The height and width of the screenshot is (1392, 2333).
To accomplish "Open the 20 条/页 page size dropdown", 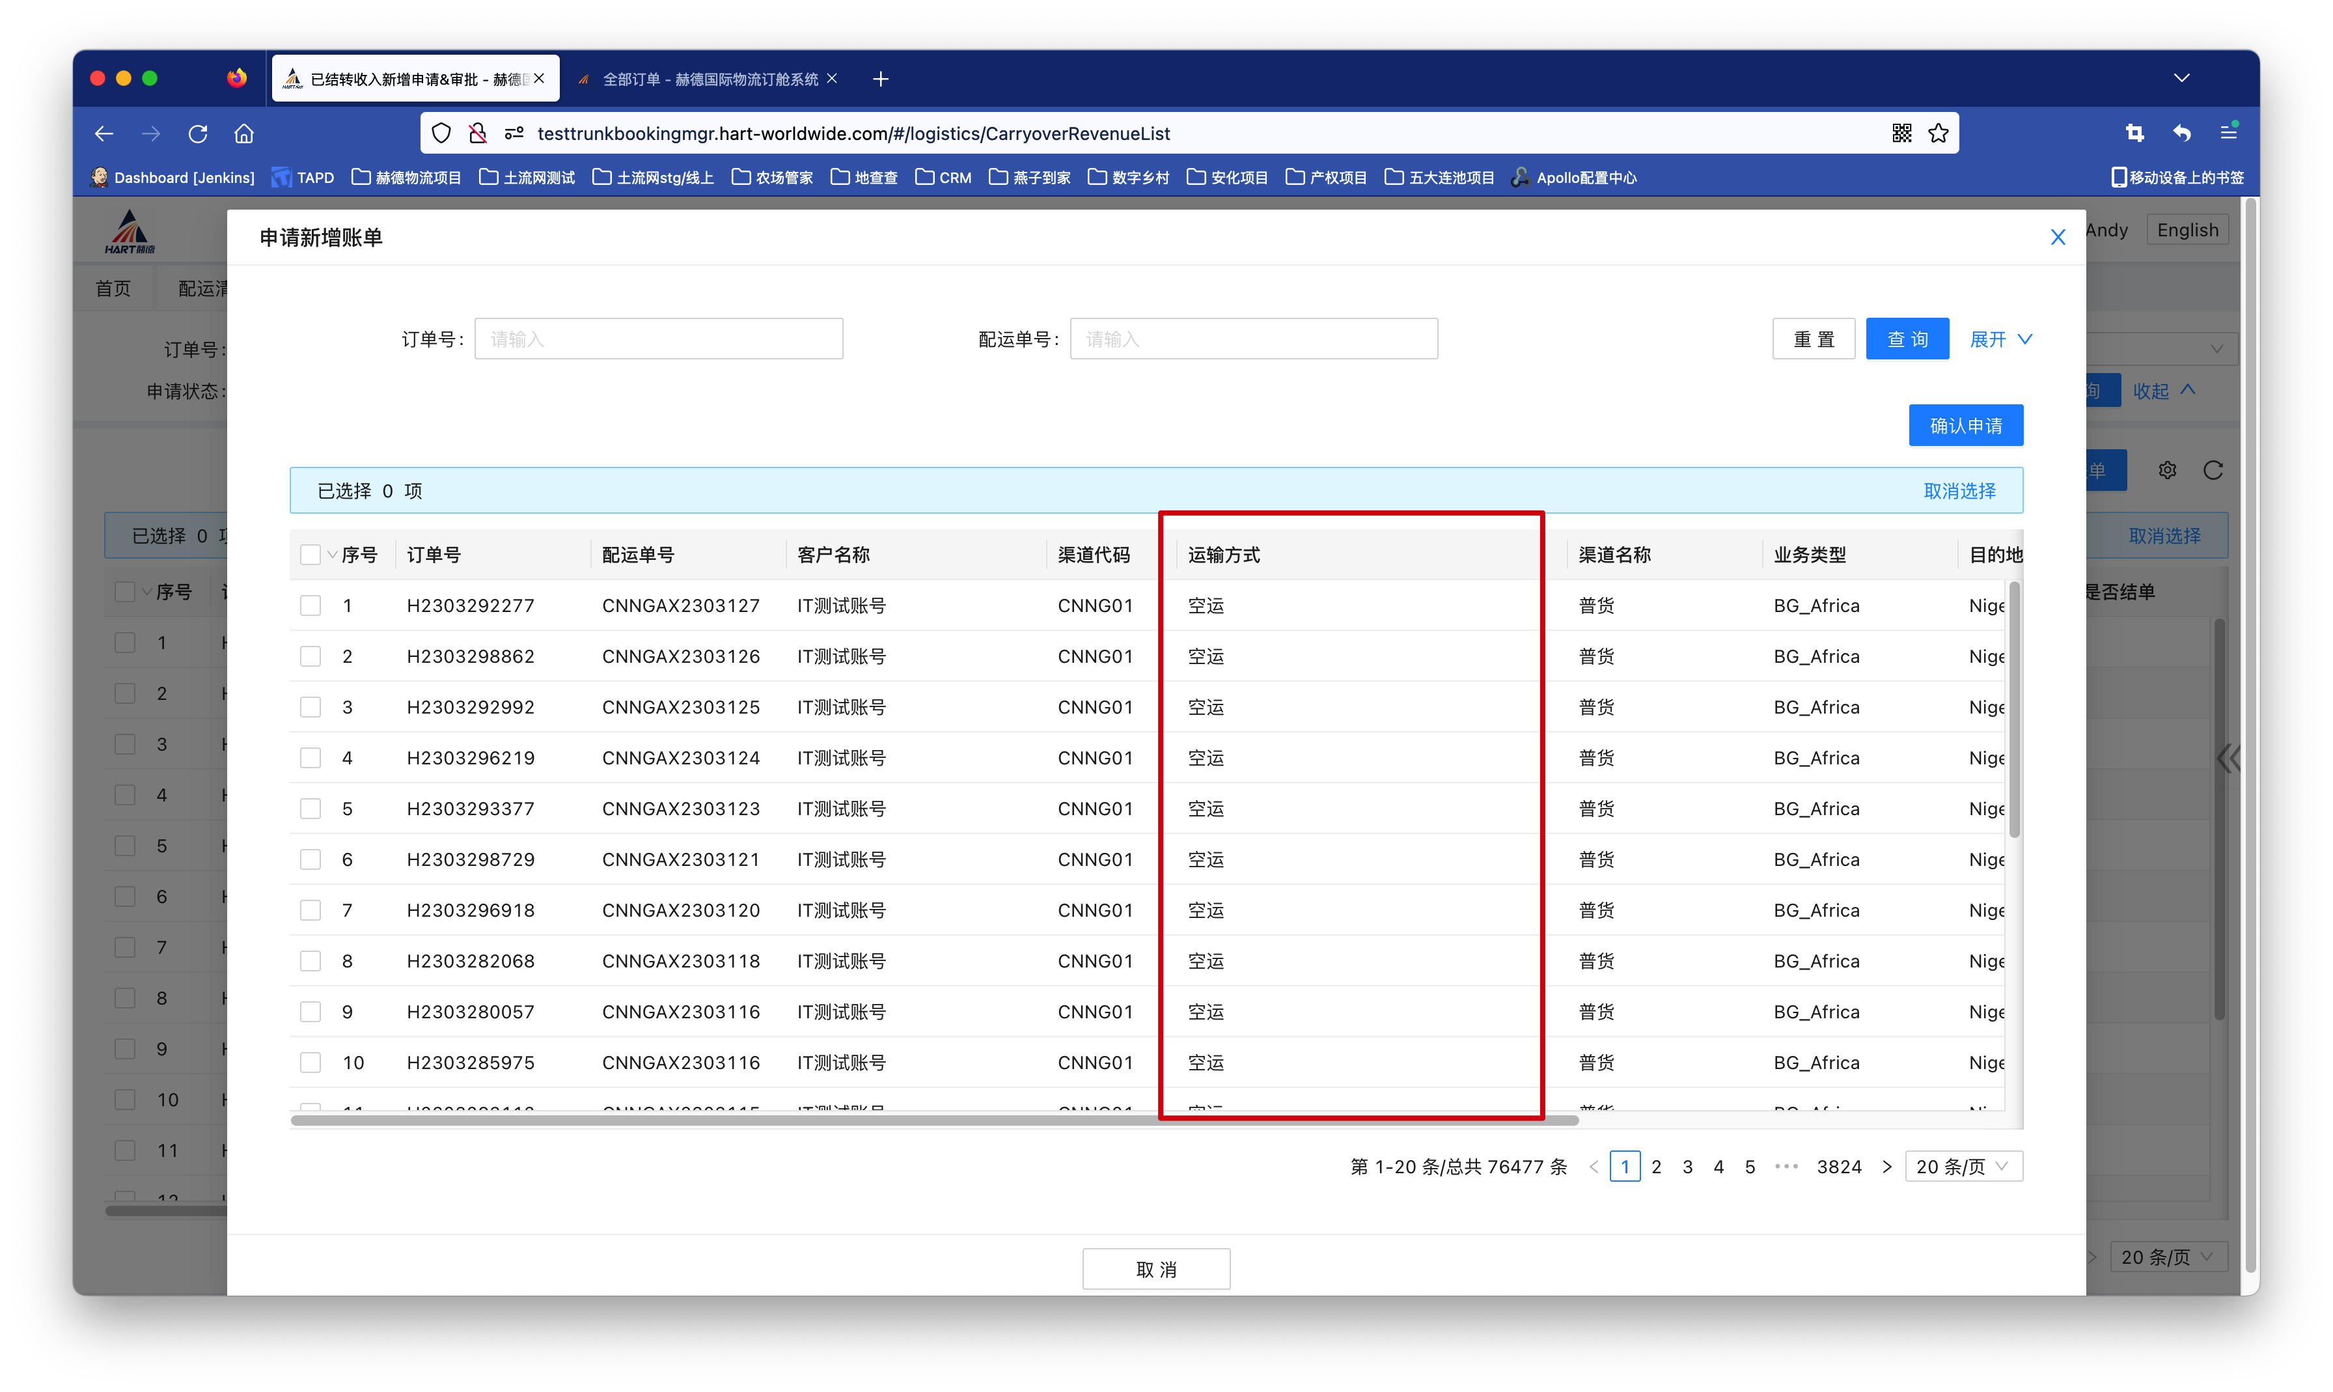I will 1963,1166.
